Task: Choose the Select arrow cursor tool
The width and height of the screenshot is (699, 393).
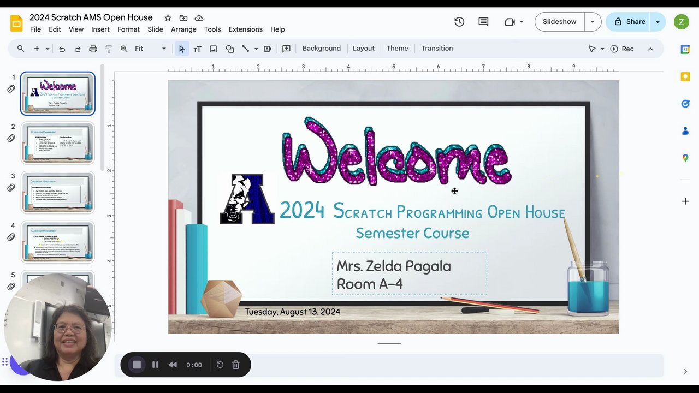Action: point(181,49)
